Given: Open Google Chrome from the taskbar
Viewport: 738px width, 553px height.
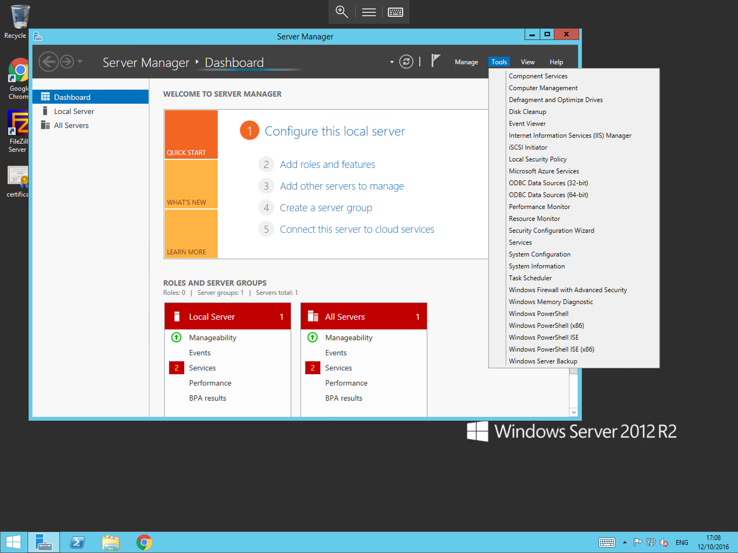Looking at the screenshot, I should pos(144,542).
